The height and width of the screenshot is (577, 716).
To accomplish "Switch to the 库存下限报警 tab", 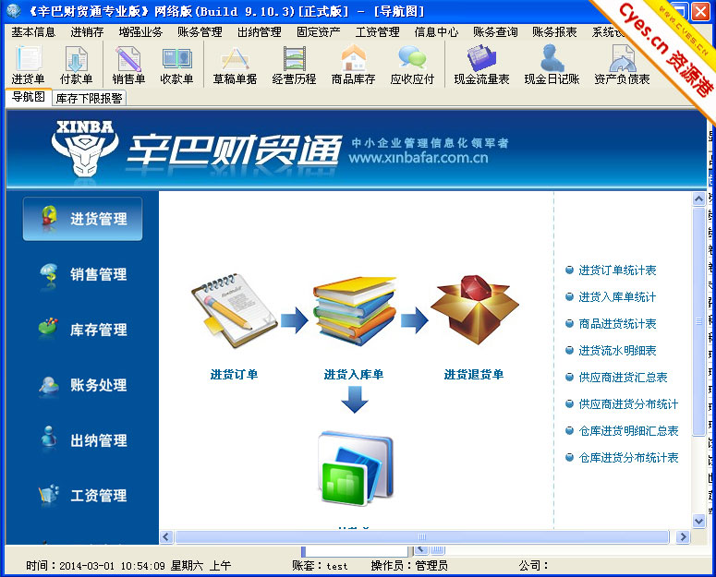I will pyautogui.click(x=89, y=98).
